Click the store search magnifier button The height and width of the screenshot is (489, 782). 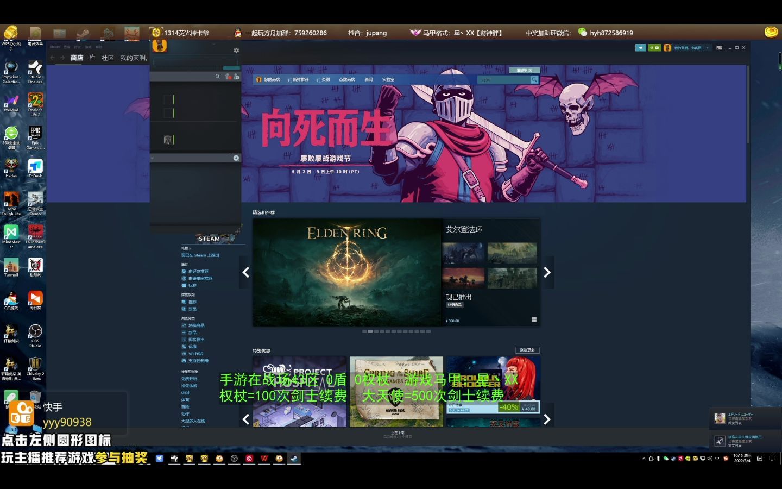click(534, 79)
